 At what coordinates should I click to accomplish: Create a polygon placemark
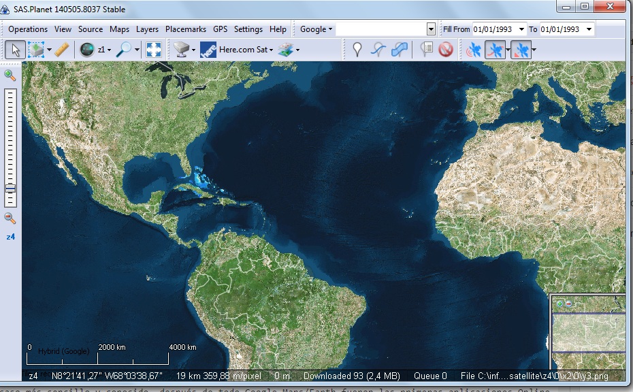click(400, 49)
